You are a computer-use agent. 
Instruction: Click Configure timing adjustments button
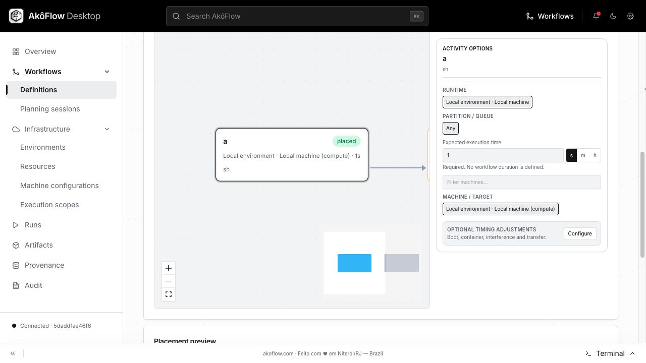pyautogui.click(x=580, y=233)
